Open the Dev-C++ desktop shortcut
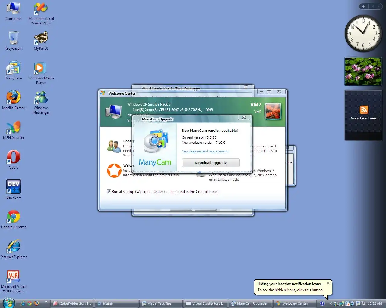Viewport: 386px width, 308px height. tap(14, 189)
